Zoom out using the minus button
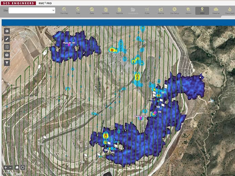The image size is (235, 176). [x=10, y=168]
